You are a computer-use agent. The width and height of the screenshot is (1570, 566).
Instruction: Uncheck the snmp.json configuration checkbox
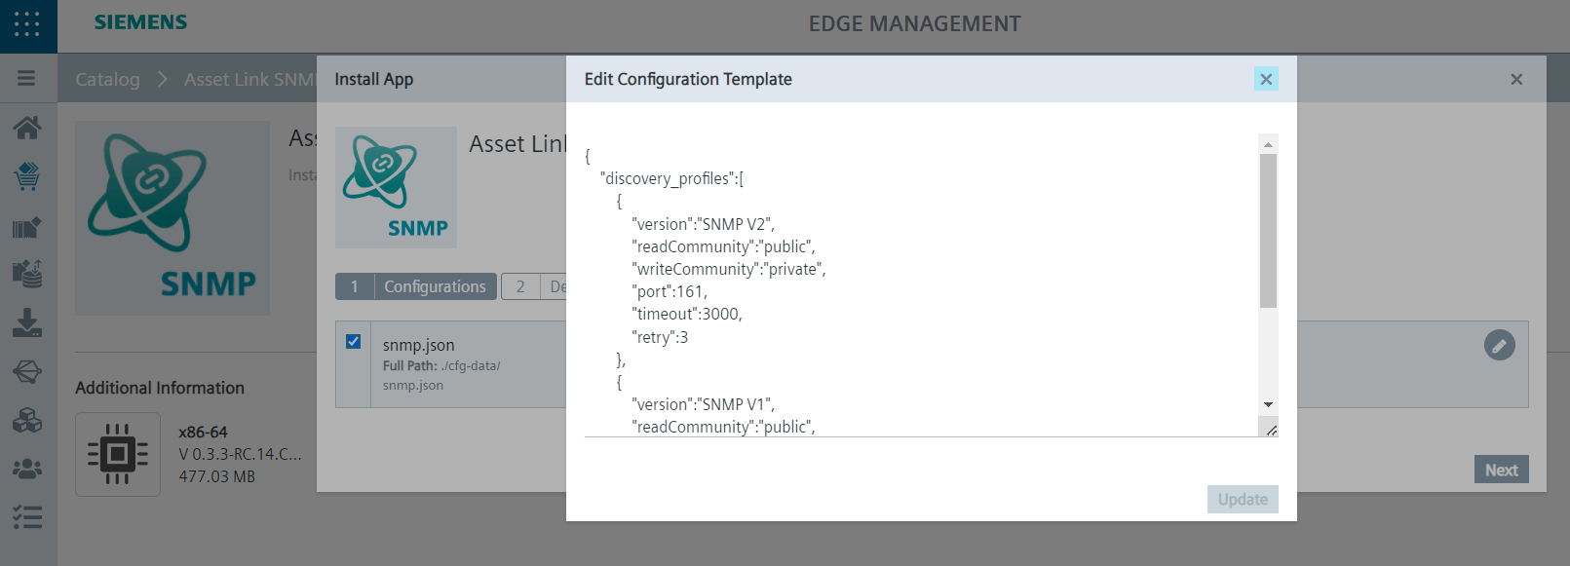354,342
